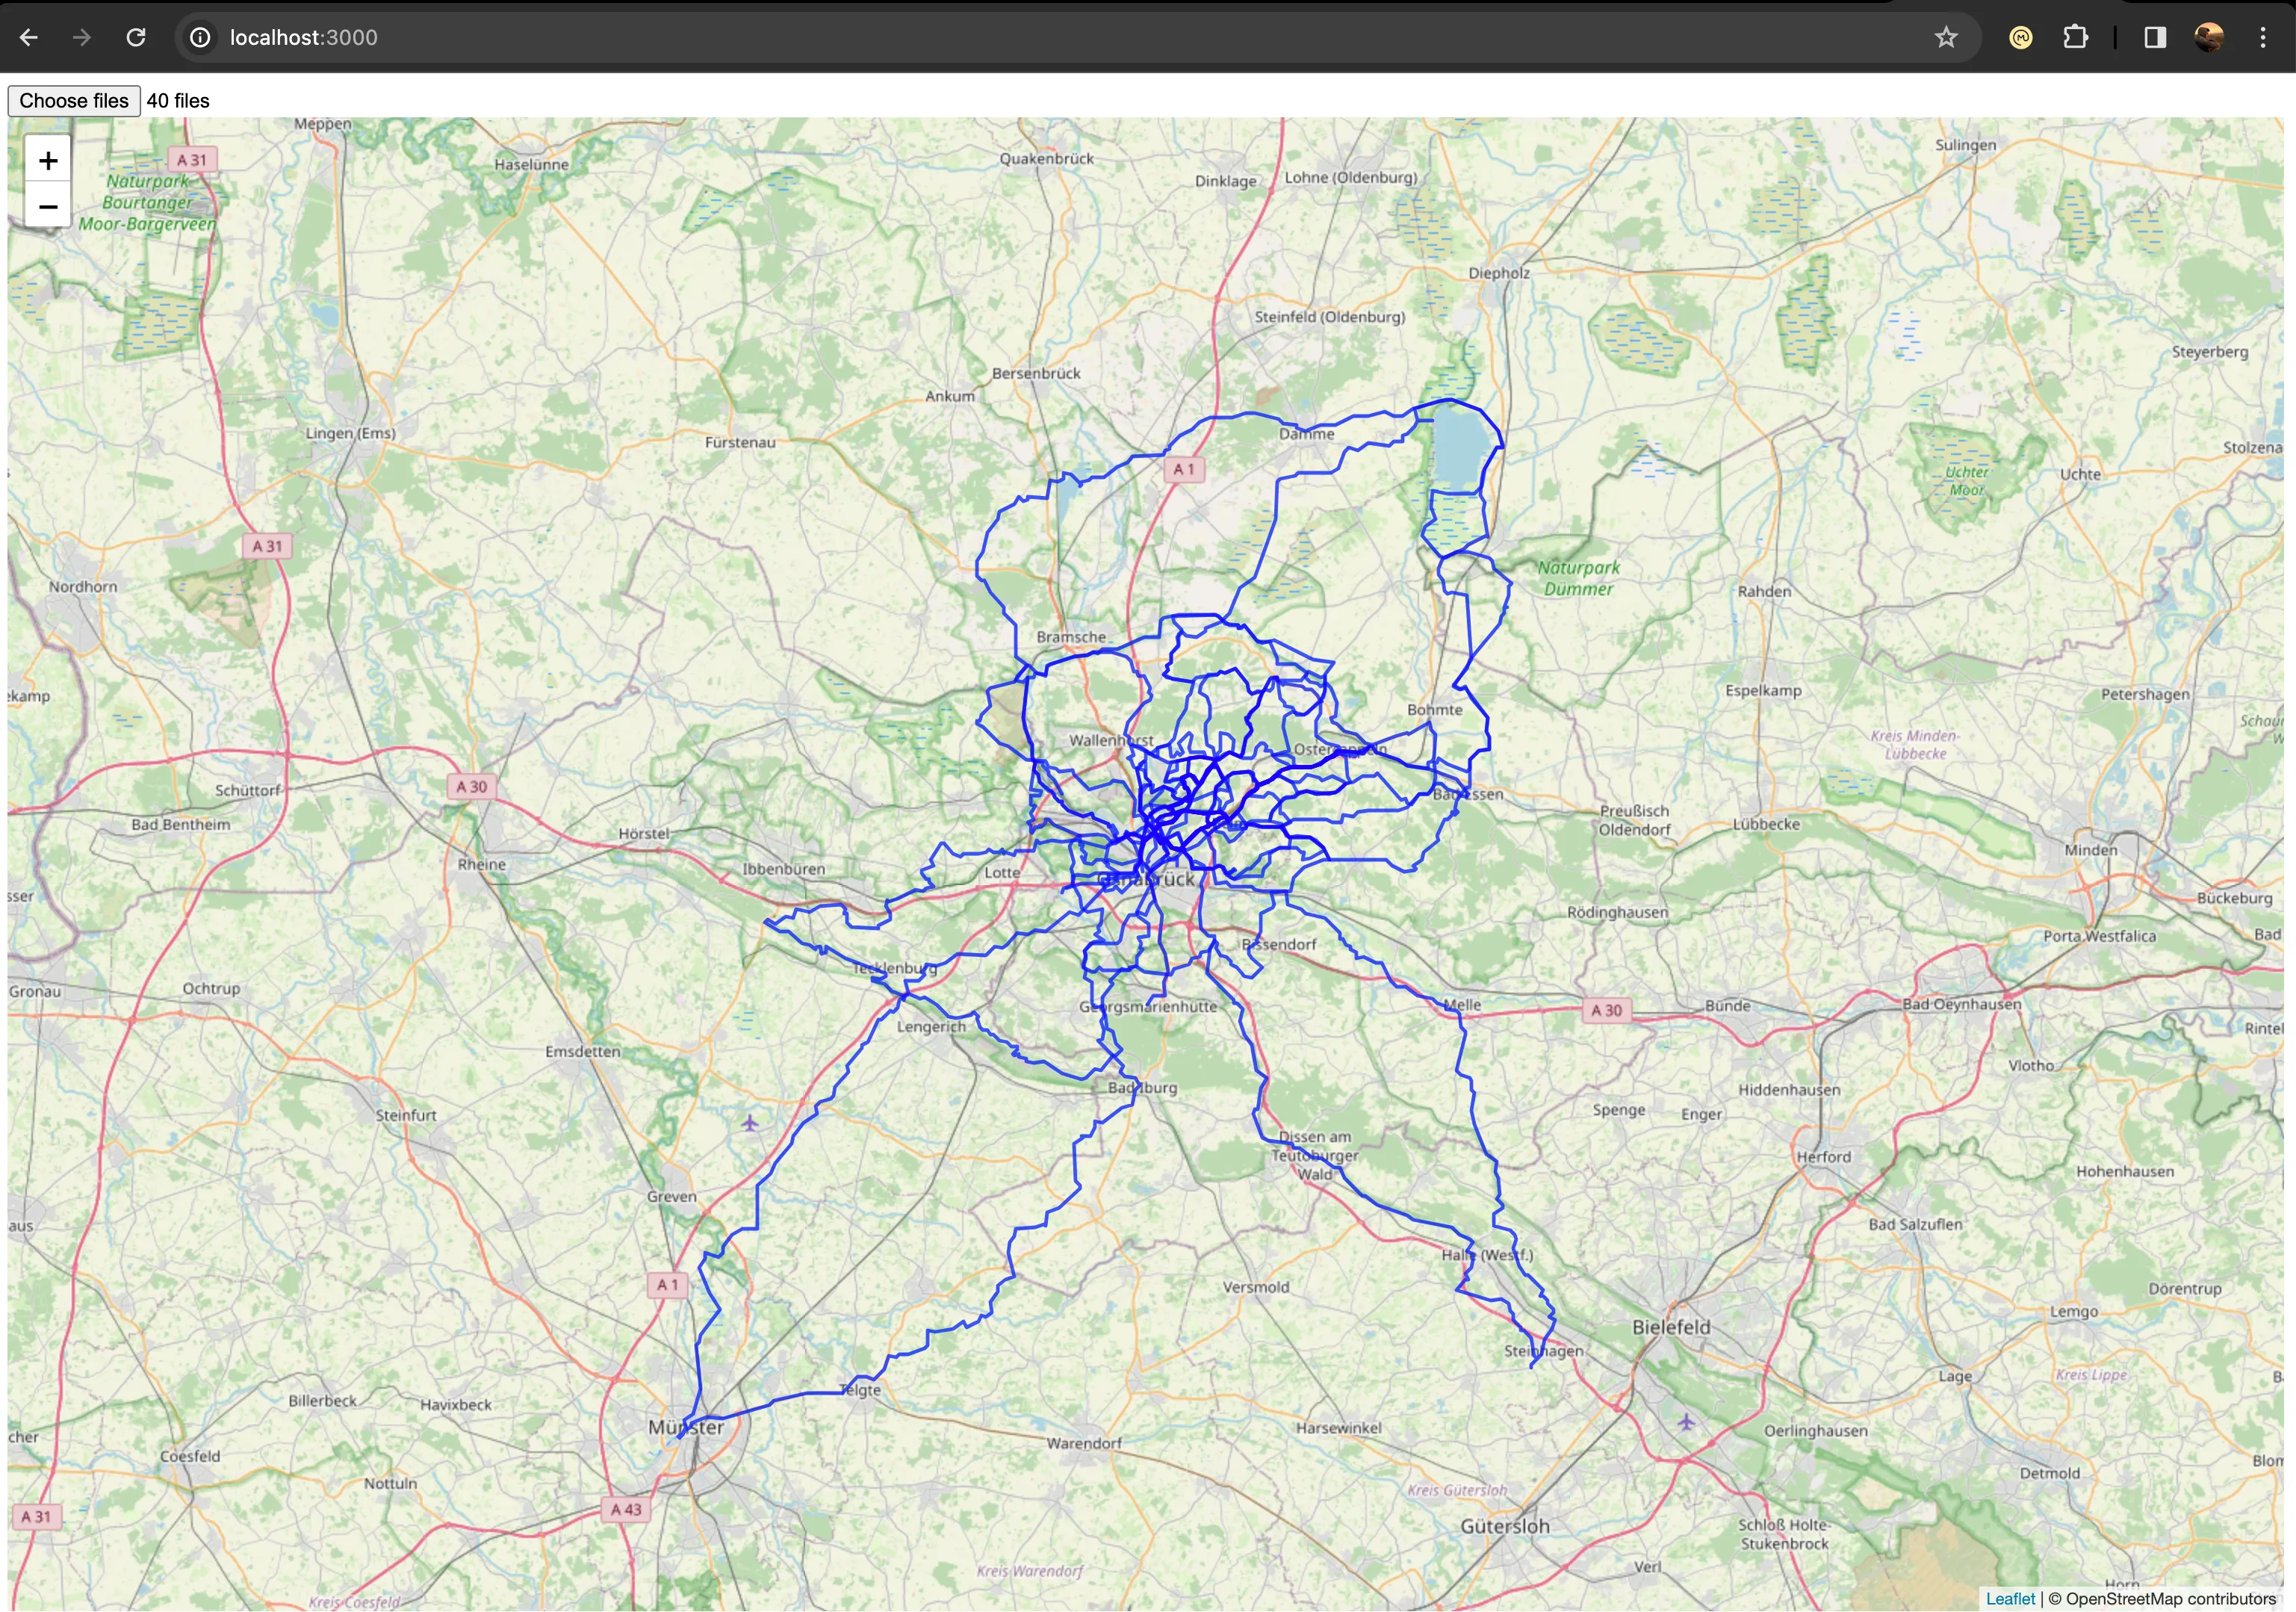Open the Leaflet attribution link
Screen dimensions: 2296x1612
(2010, 1598)
